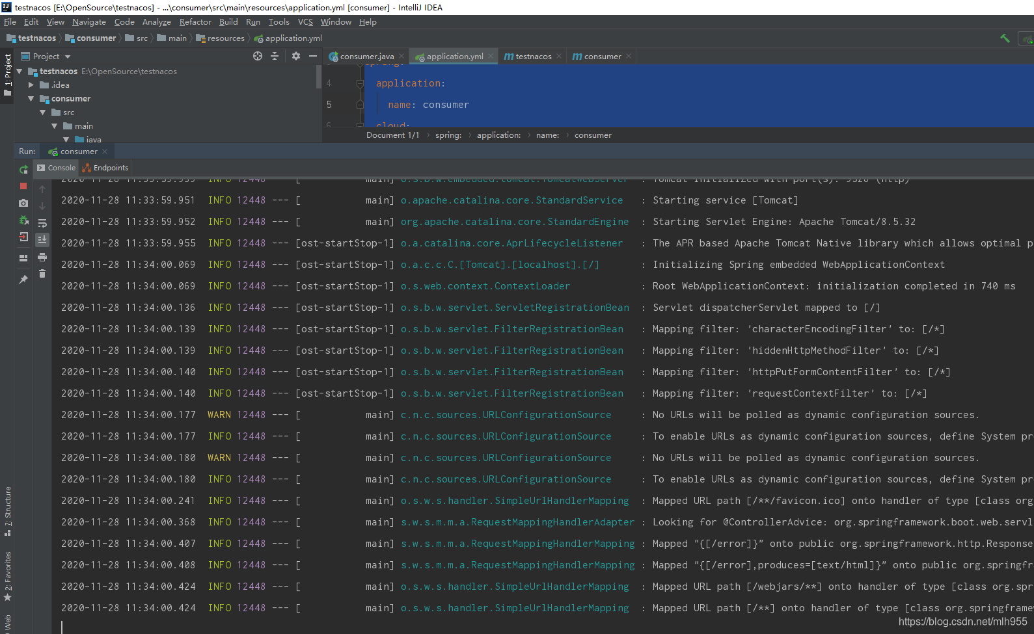The width and height of the screenshot is (1034, 634).
Task: Toggle scroll to end of console
Action: [x=42, y=239]
